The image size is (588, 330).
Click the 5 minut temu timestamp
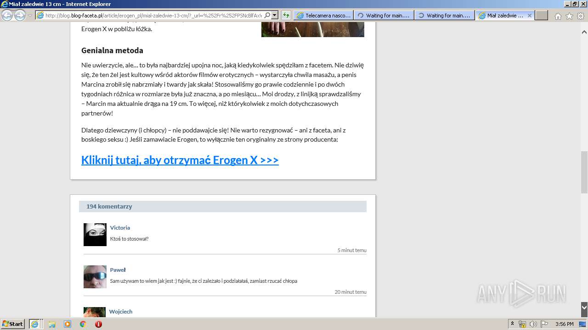click(x=352, y=250)
